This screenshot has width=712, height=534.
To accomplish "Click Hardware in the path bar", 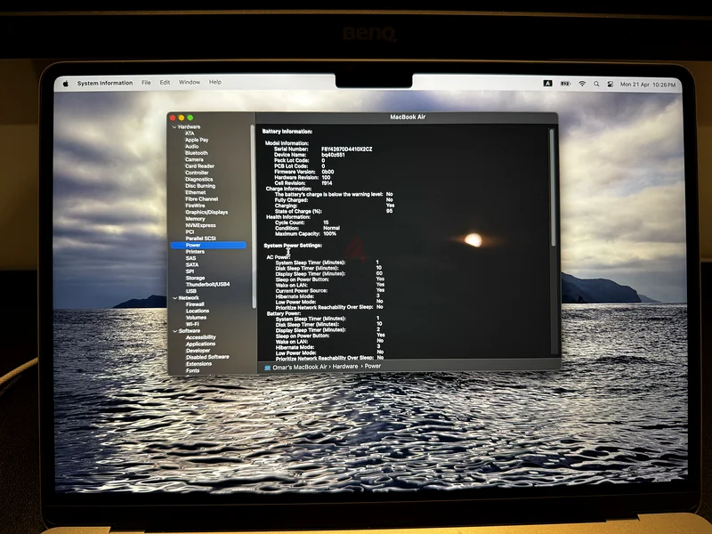I will 345,367.
